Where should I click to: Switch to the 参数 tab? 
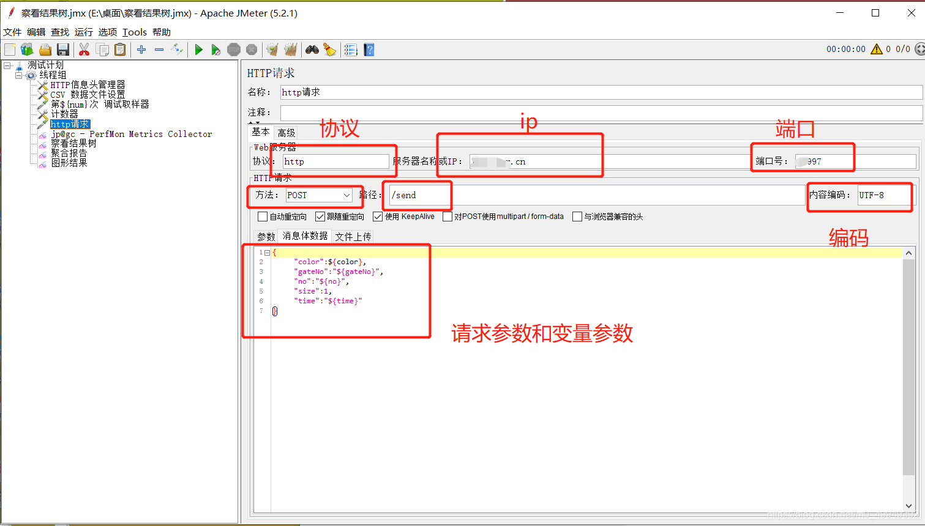click(266, 237)
